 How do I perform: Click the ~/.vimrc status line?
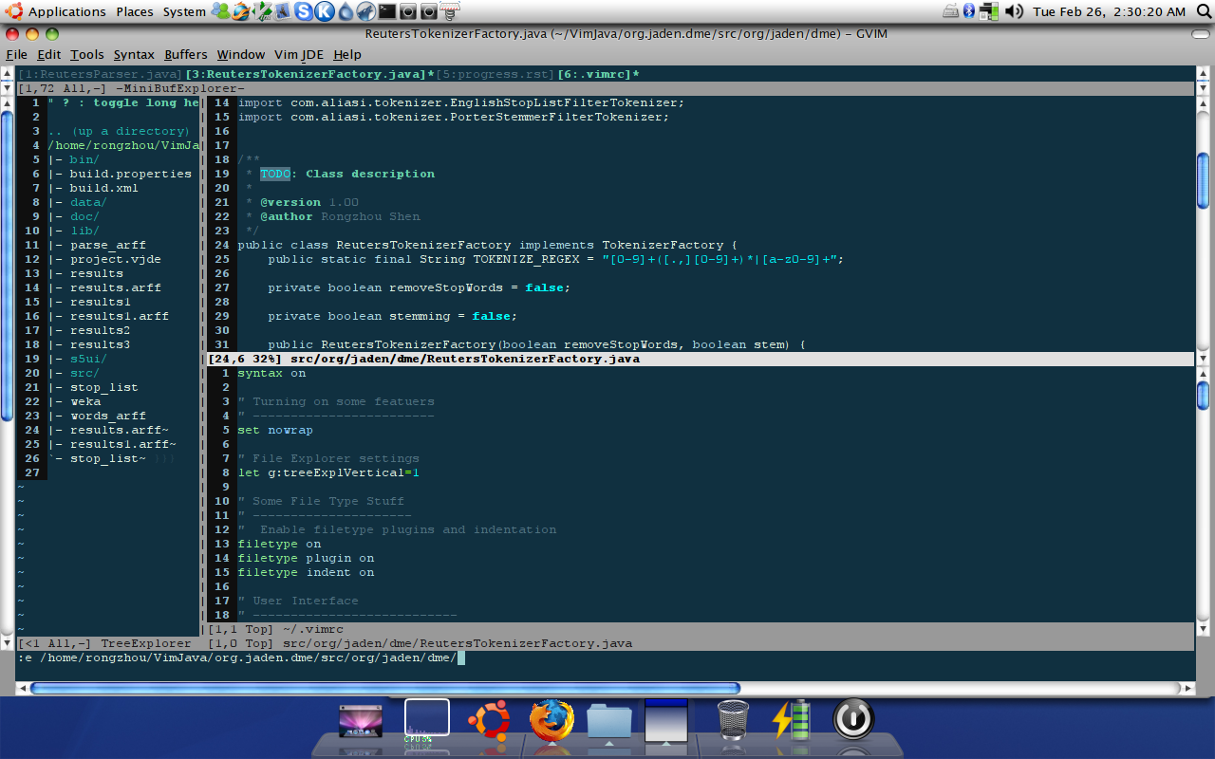click(x=701, y=629)
